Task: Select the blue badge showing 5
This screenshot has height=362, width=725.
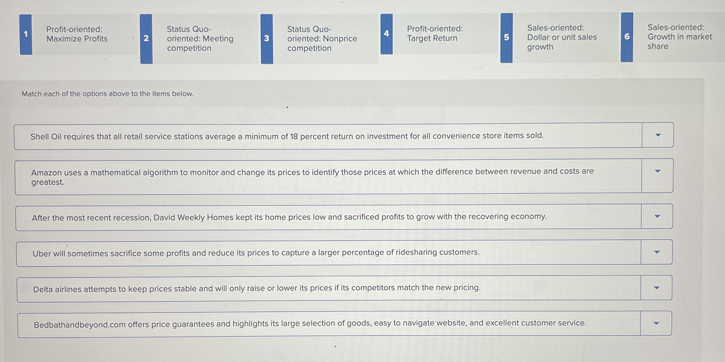Action: (x=506, y=37)
